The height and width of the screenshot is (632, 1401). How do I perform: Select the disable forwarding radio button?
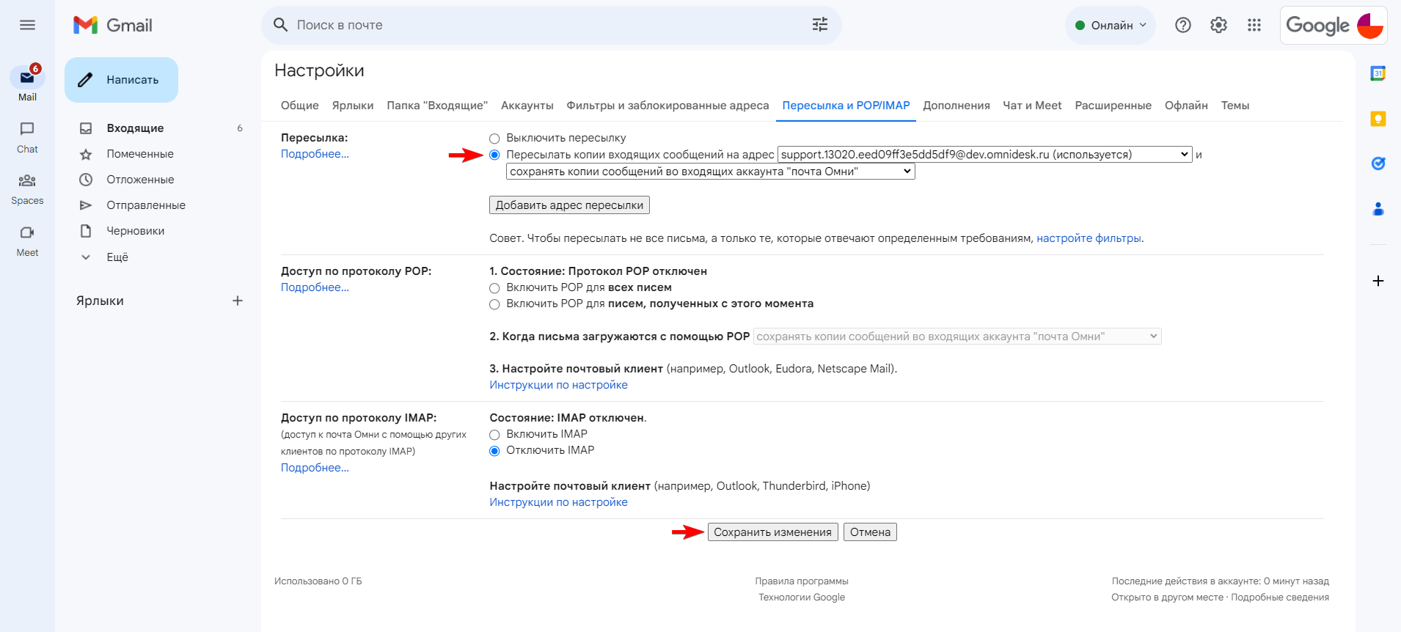(x=494, y=139)
